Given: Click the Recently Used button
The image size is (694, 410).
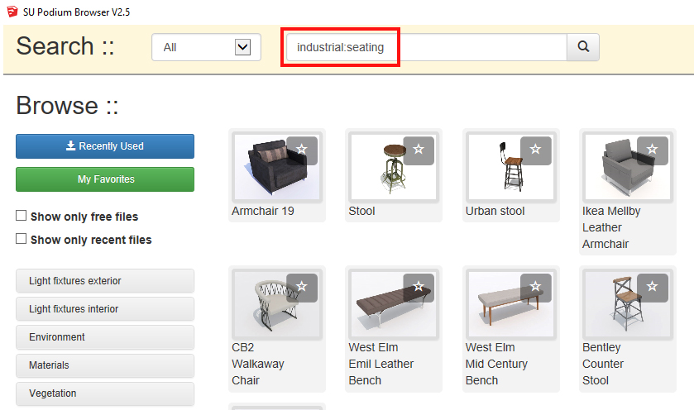Looking at the screenshot, I should click(105, 146).
